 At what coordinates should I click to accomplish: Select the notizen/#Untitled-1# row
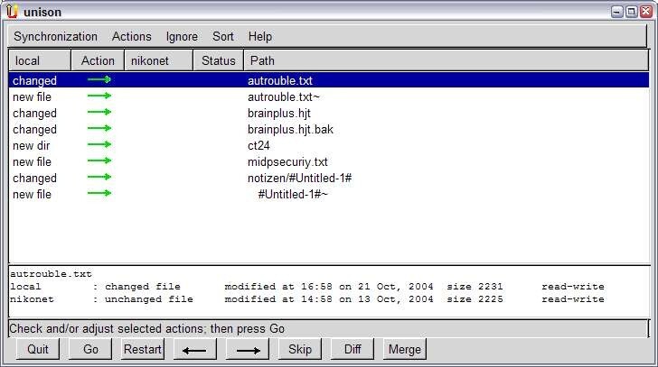tap(329, 178)
